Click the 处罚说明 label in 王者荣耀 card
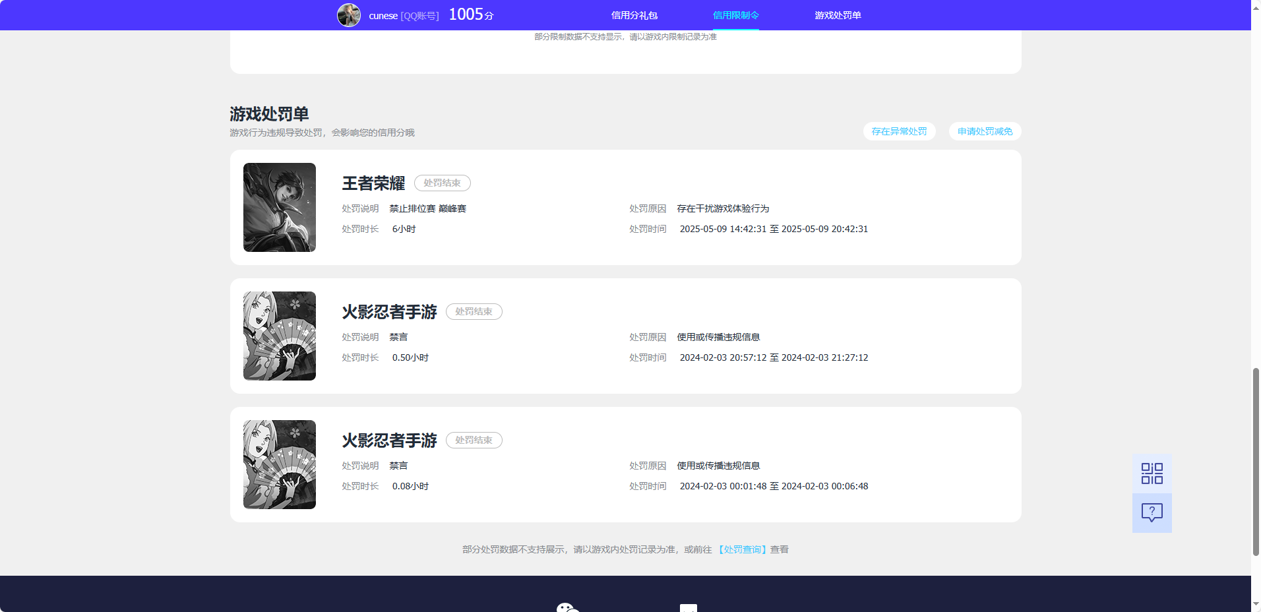1261x612 pixels. [360, 208]
